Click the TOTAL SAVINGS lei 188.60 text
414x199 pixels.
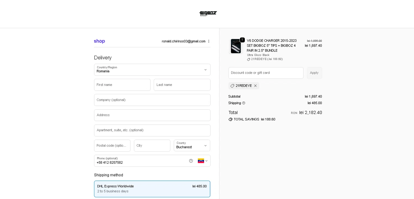pyautogui.click(x=254, y=119)
